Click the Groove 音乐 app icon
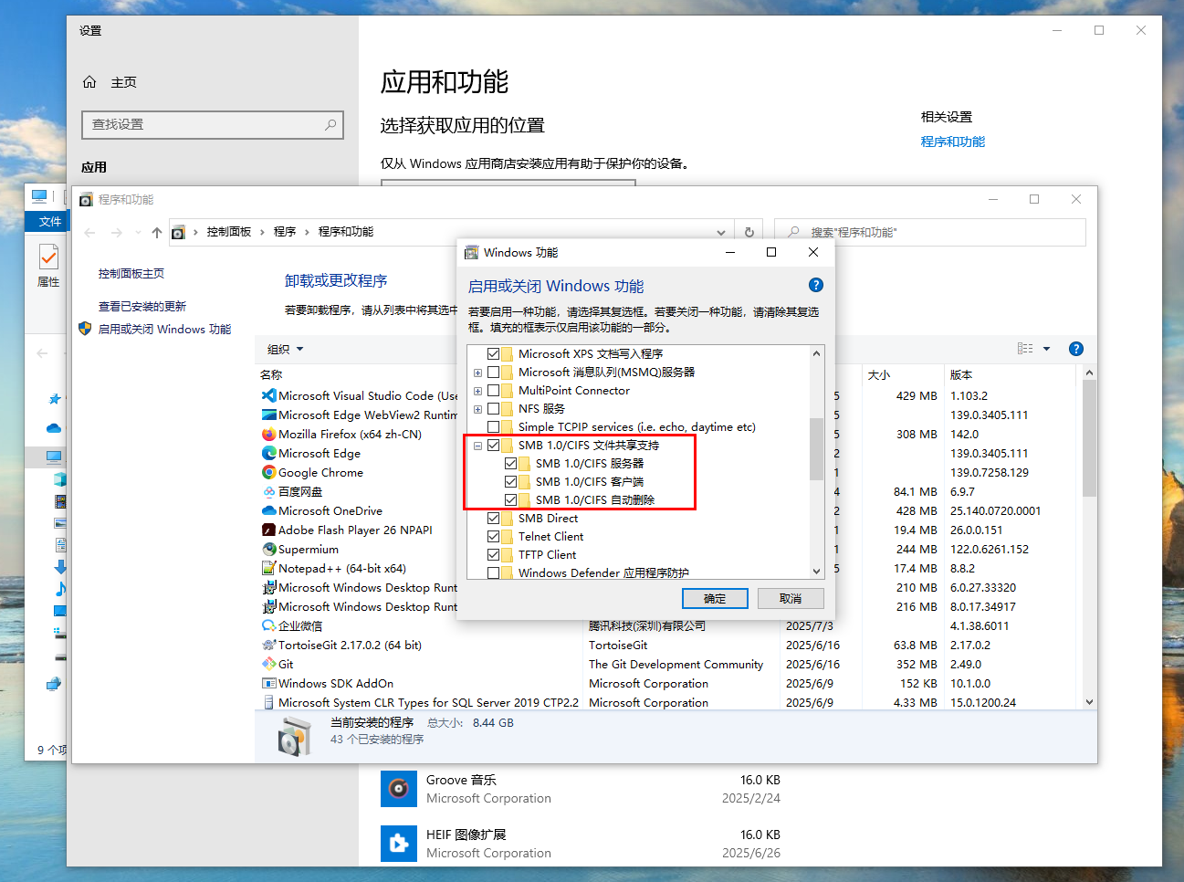1184x882 pixels. [399, 789]
